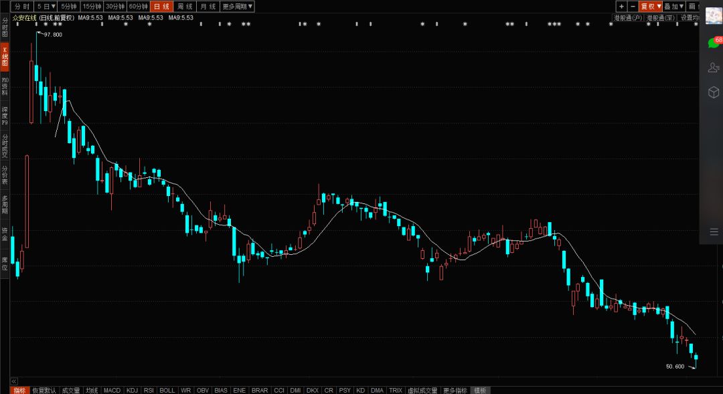Expand the 5日 period dropdown
This screenshot has height=394, width=723.
[46, 7]
